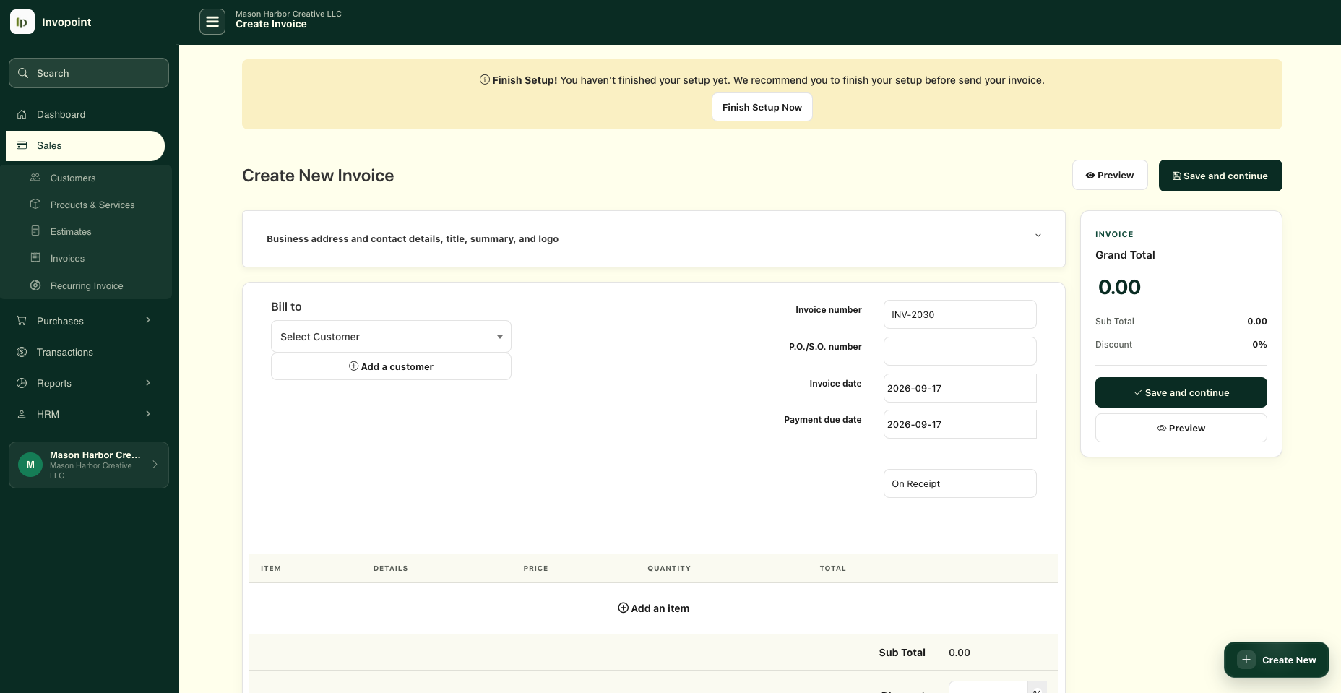
Task: Click the QUANTITY column header
Action: [669, 569]
